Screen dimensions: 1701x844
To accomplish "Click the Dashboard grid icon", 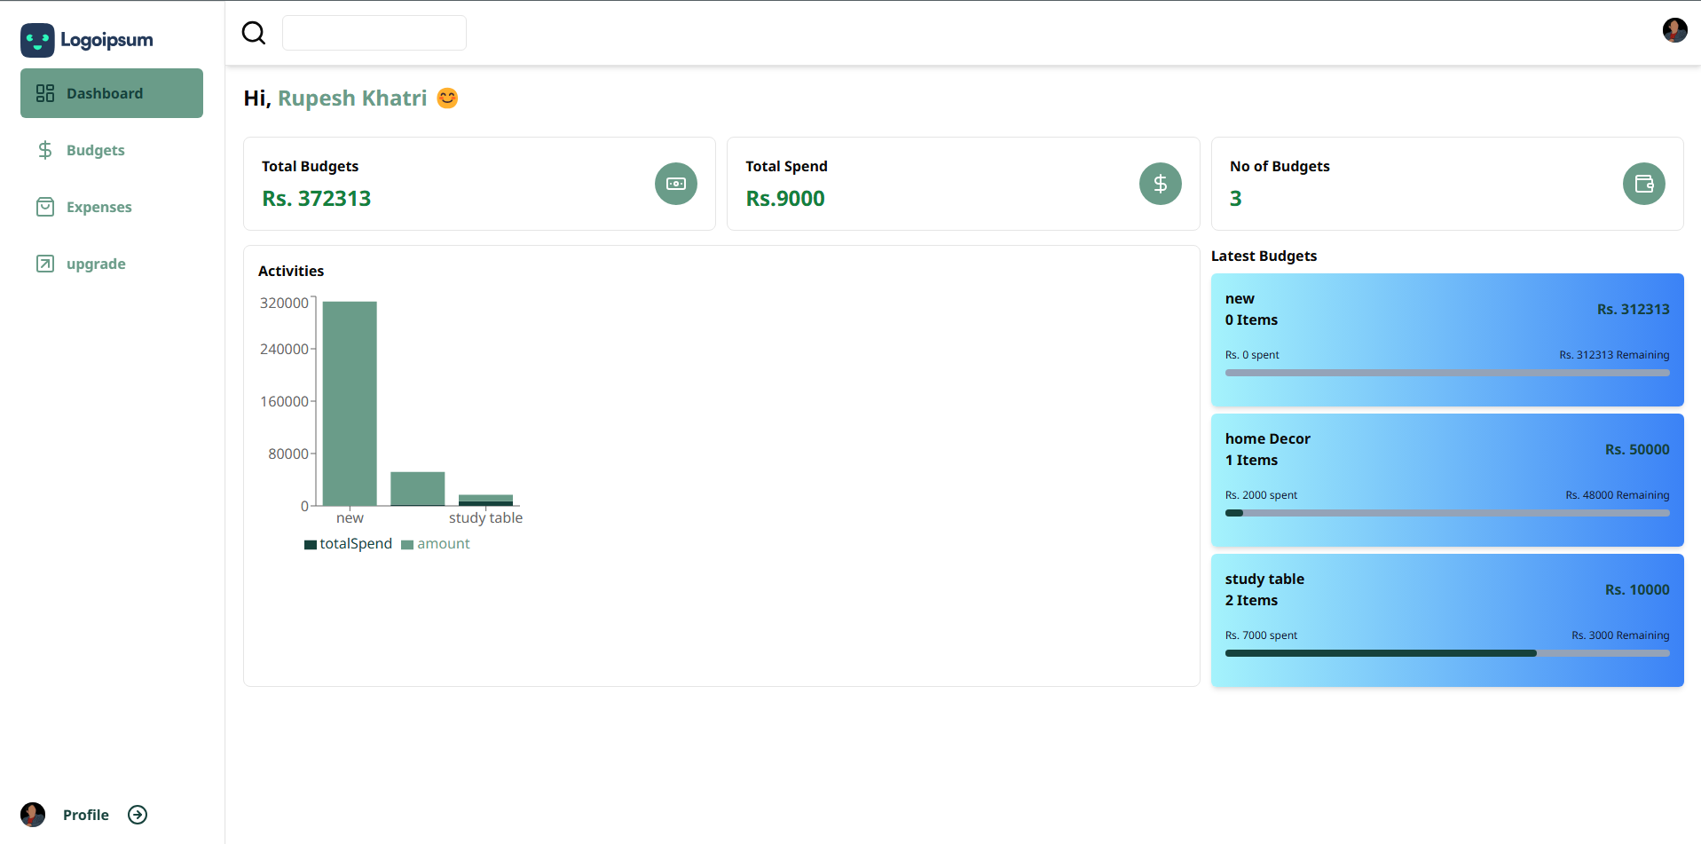I will [45, 93].
